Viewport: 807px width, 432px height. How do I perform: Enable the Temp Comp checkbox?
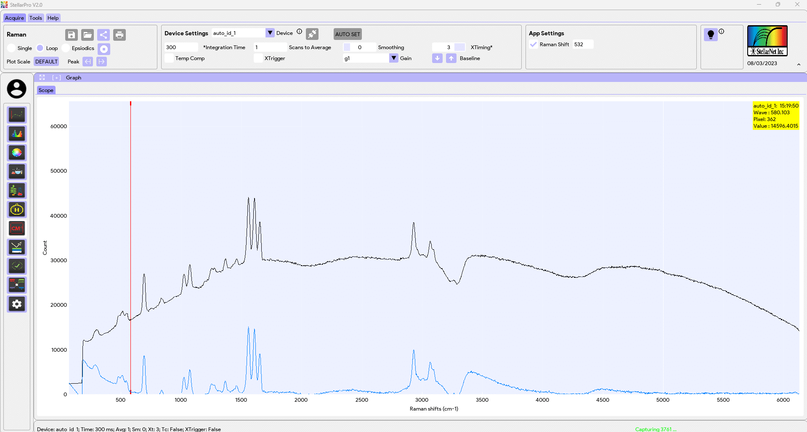pyautogui.click(x=169, y=58)
